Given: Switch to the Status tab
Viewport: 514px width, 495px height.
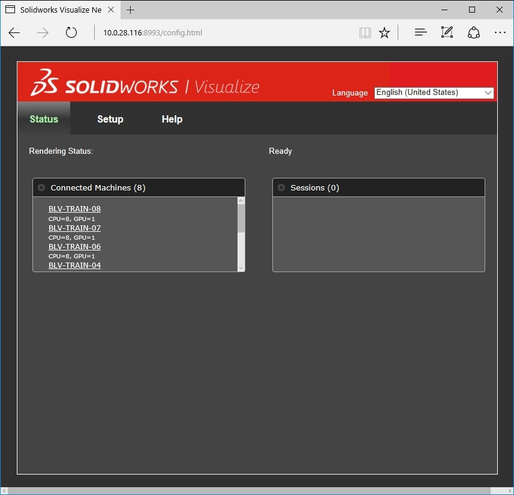Looking at the screenshot, I should point(44,119).
